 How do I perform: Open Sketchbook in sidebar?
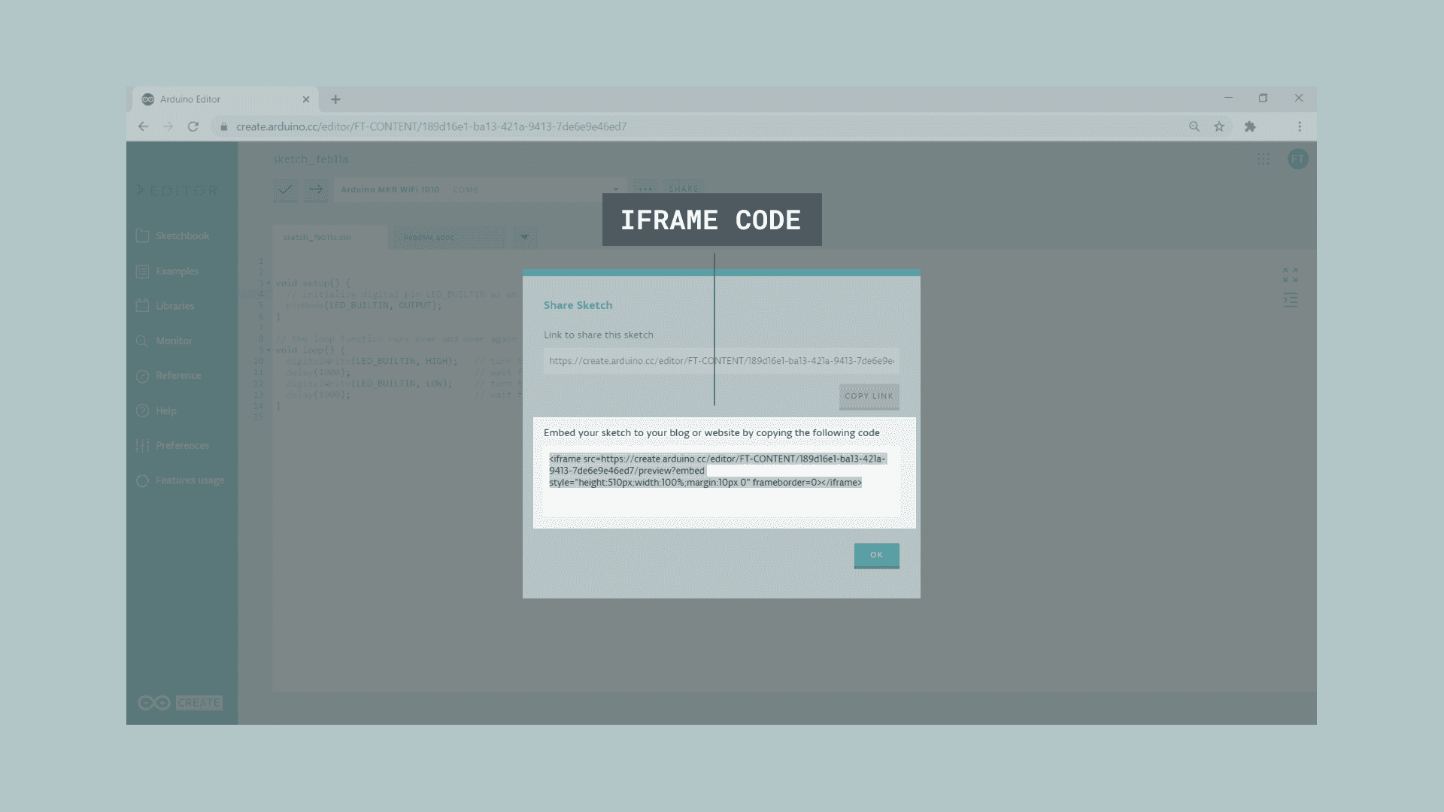[181, 236]
